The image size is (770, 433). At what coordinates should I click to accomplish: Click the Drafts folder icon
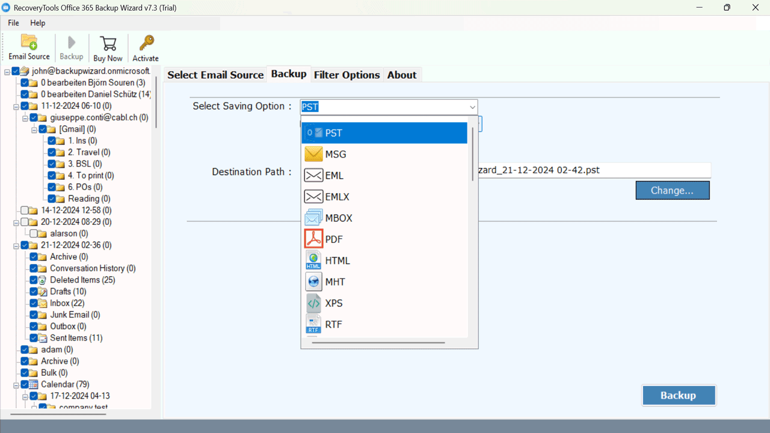(x=43, y=292)
